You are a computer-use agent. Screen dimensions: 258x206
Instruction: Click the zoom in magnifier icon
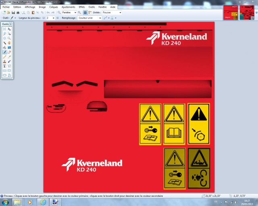[x=79, y=12]
